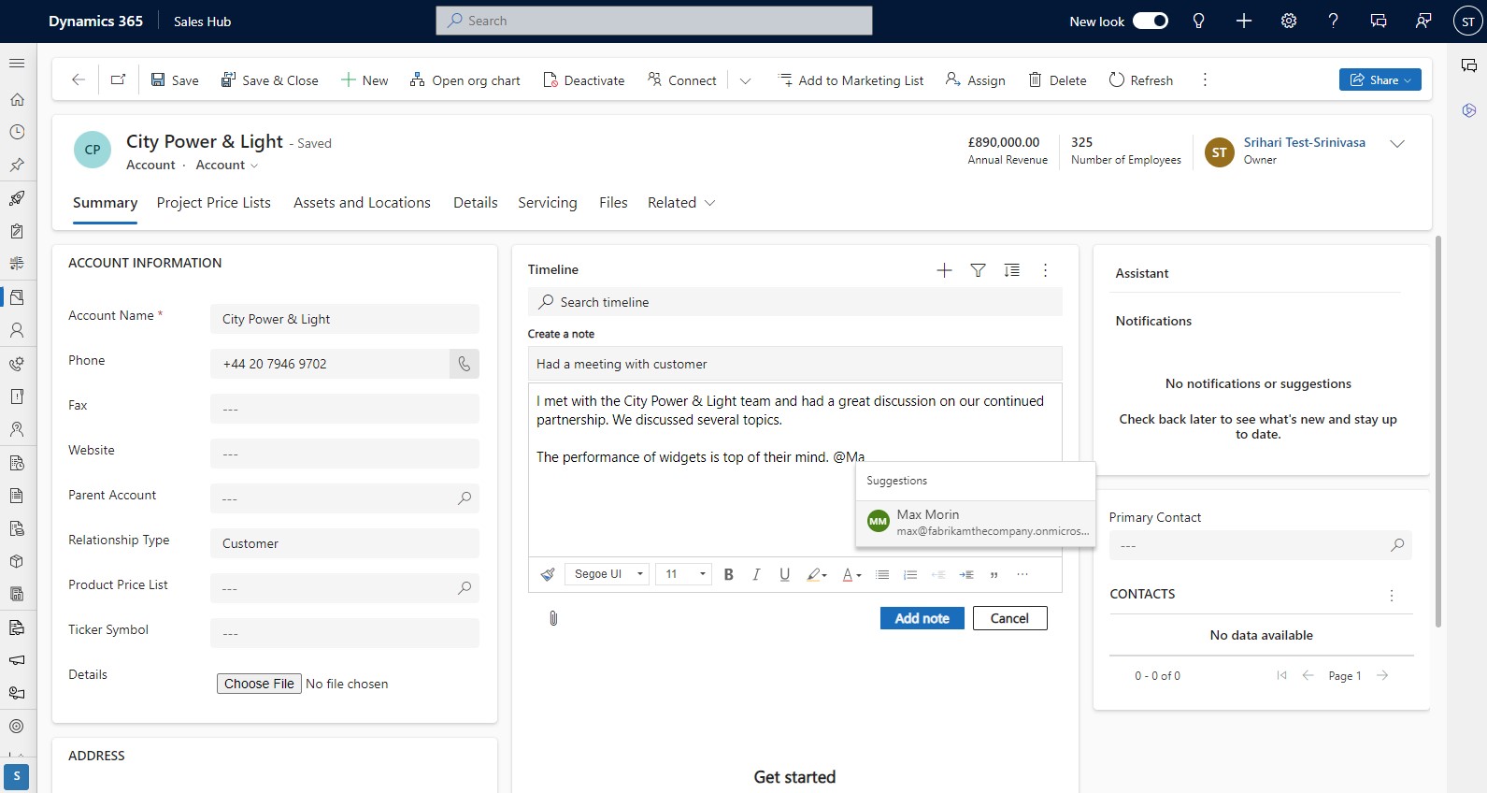Apply bold formatting in note editor
The width and height of the screenshot is (1487, 793).
pos(728,574)
